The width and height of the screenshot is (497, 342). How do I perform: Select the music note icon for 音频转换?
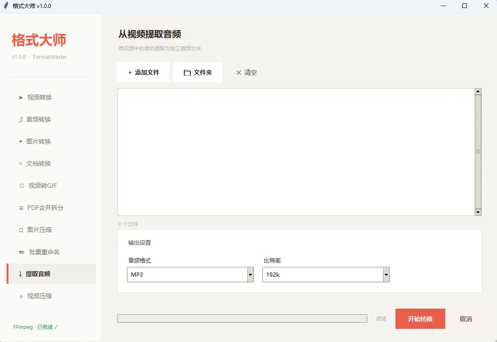21,120
